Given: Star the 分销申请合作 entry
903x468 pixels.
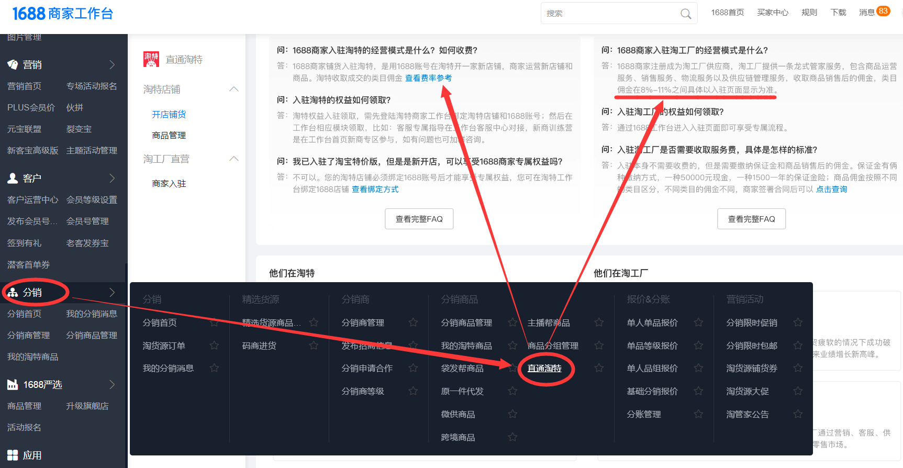Looking at the screenshot, I should pos(413,368).
